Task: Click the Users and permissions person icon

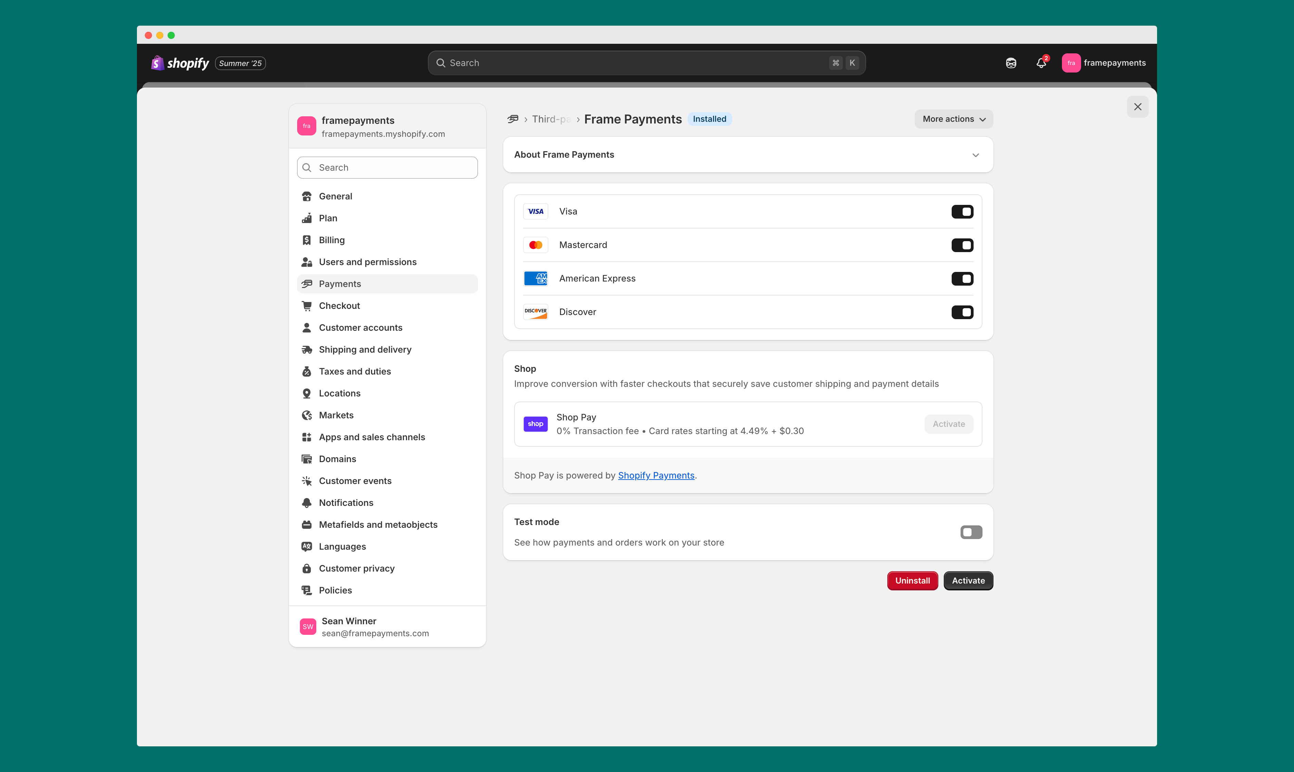Action: pos(307,262)
